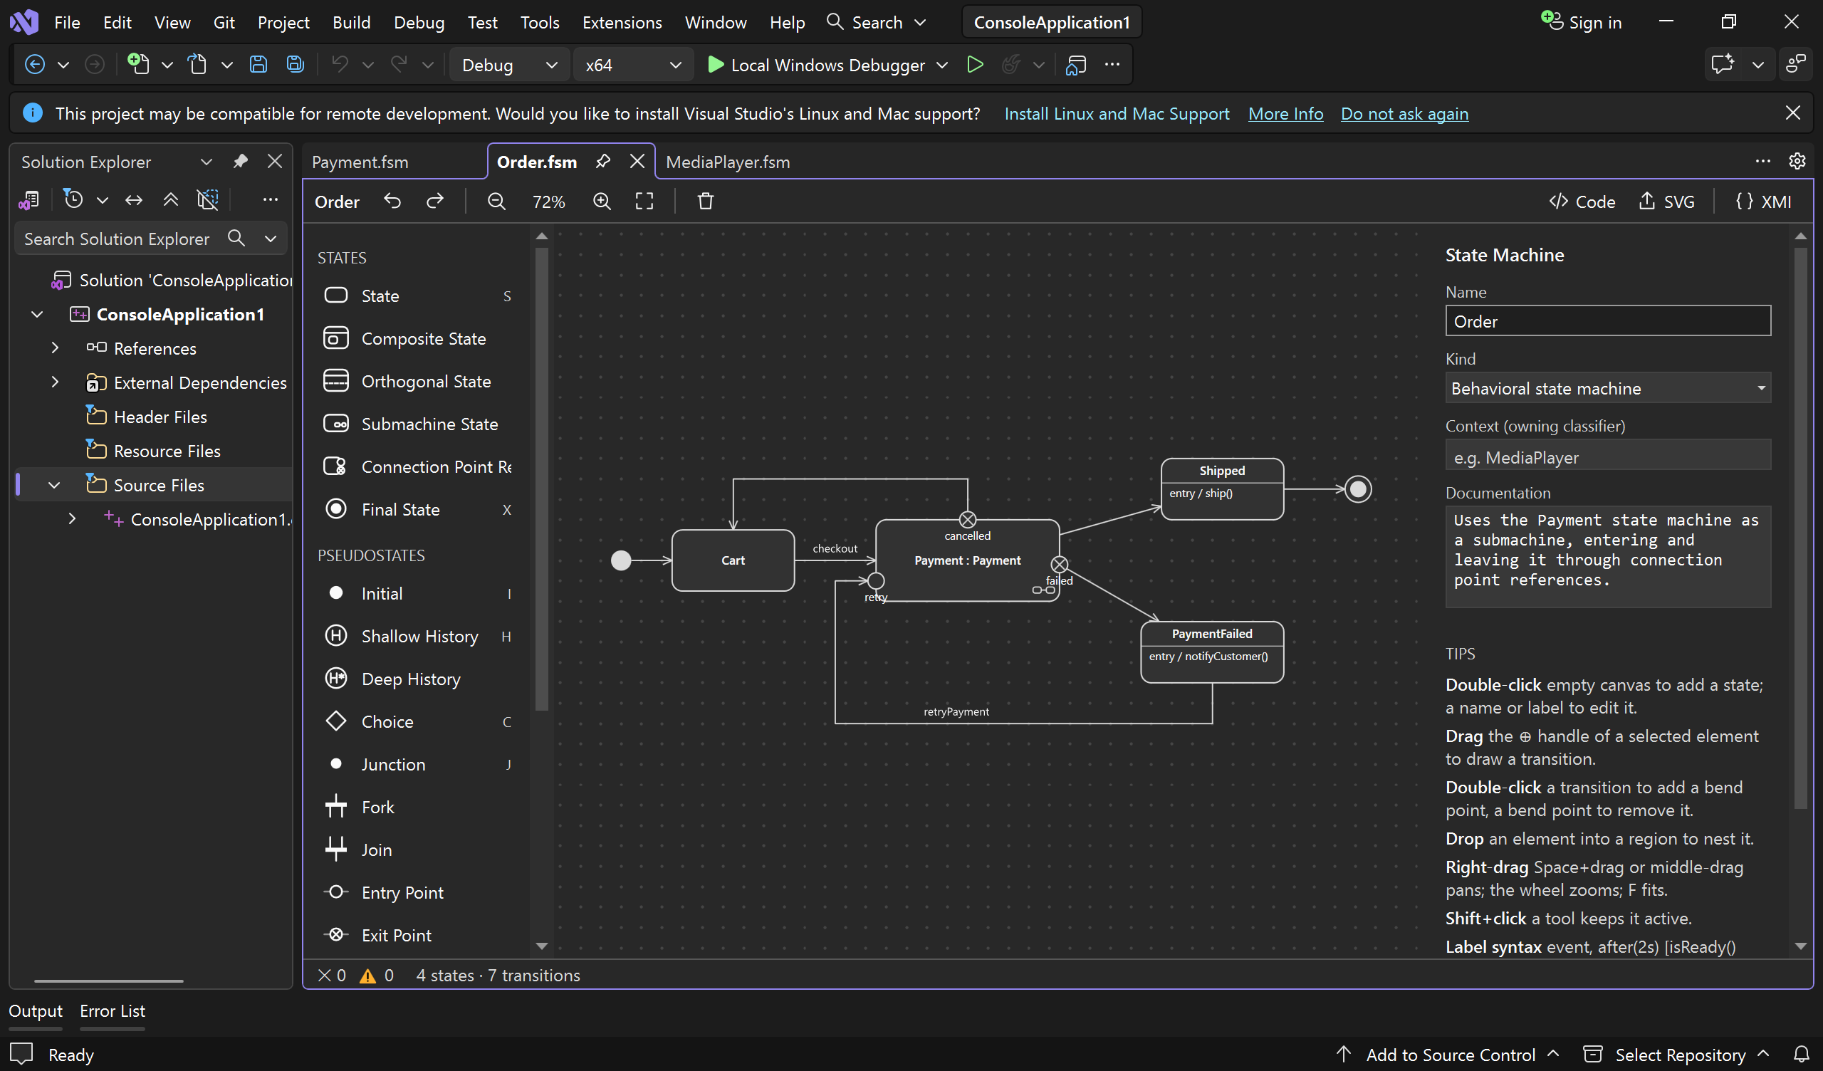This screenshot has width=1823, height=1071.
Task: Expand the References node
Action: pos(54,348)
